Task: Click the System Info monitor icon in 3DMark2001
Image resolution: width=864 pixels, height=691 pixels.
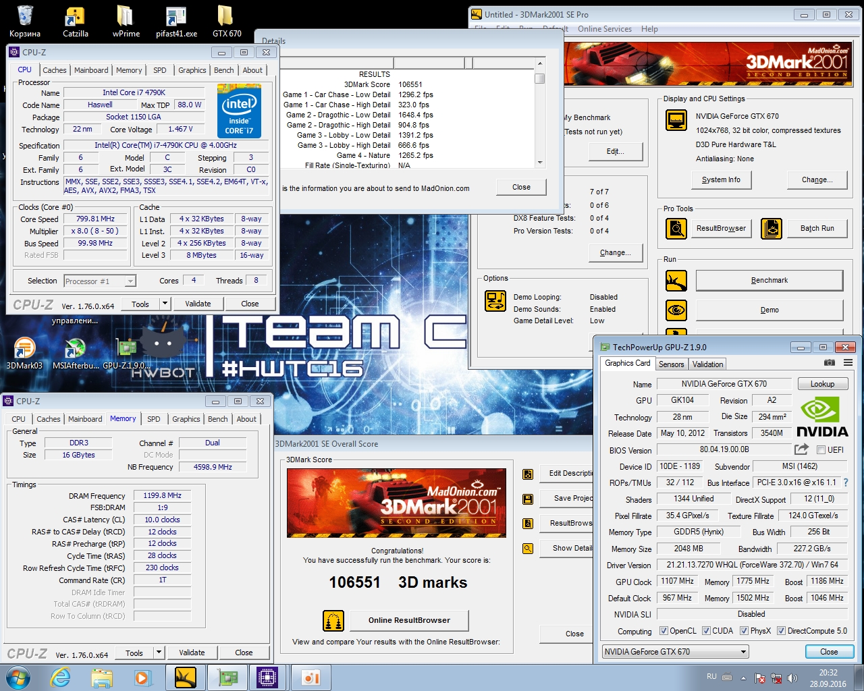Action: point(676,121)
